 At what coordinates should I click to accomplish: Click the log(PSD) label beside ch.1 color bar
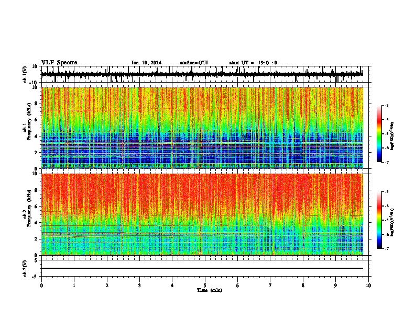392,136
